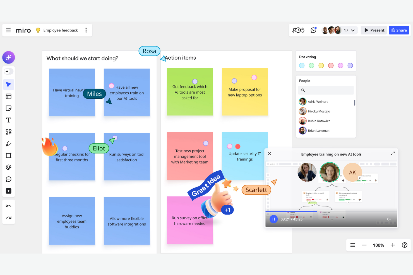413x275 pixels.
Task: Pick the yellow dot voting color
Action: 321,65
